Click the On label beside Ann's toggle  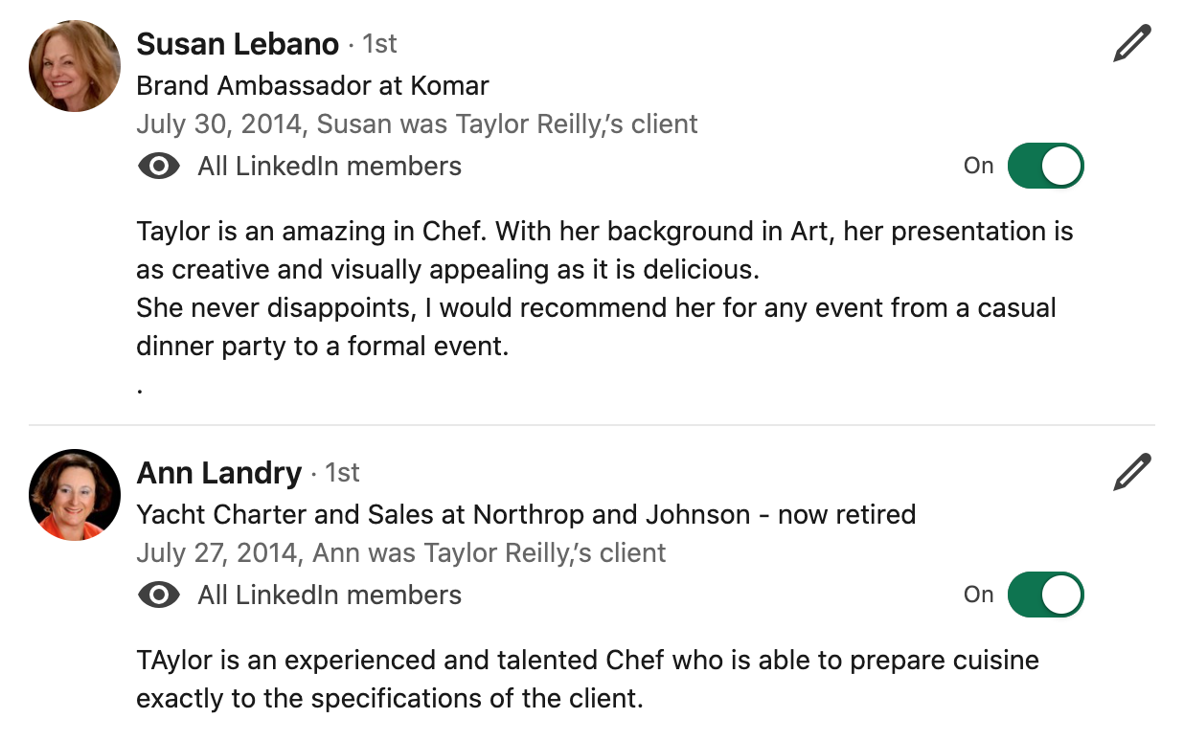coord(978,595)
